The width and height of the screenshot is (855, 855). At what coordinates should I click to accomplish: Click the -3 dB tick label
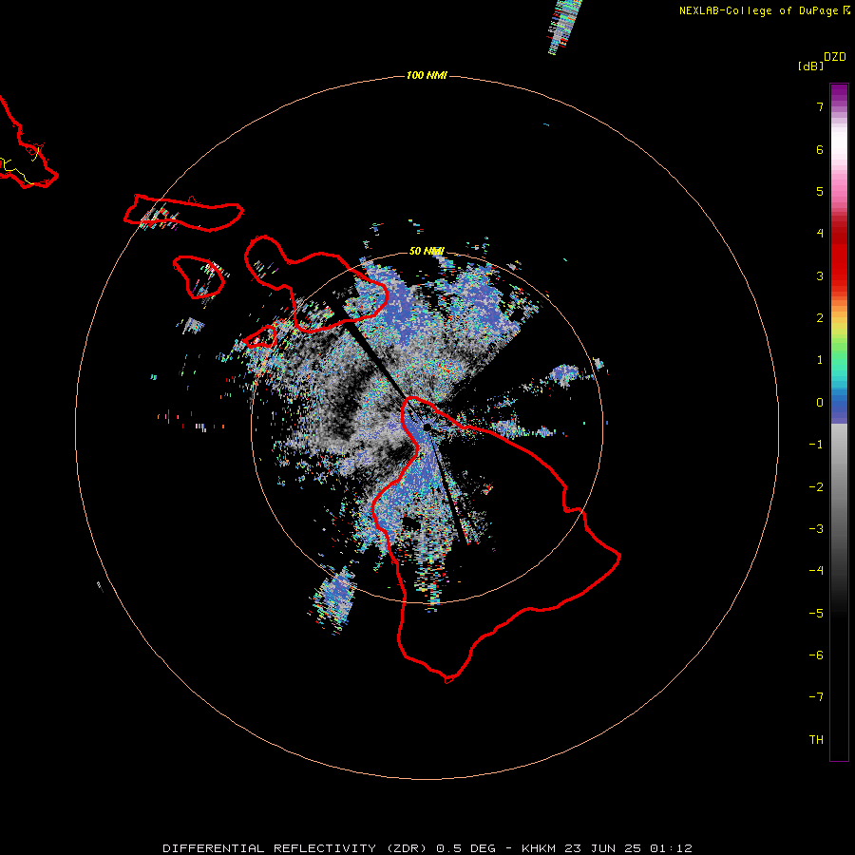coord(816,529)
